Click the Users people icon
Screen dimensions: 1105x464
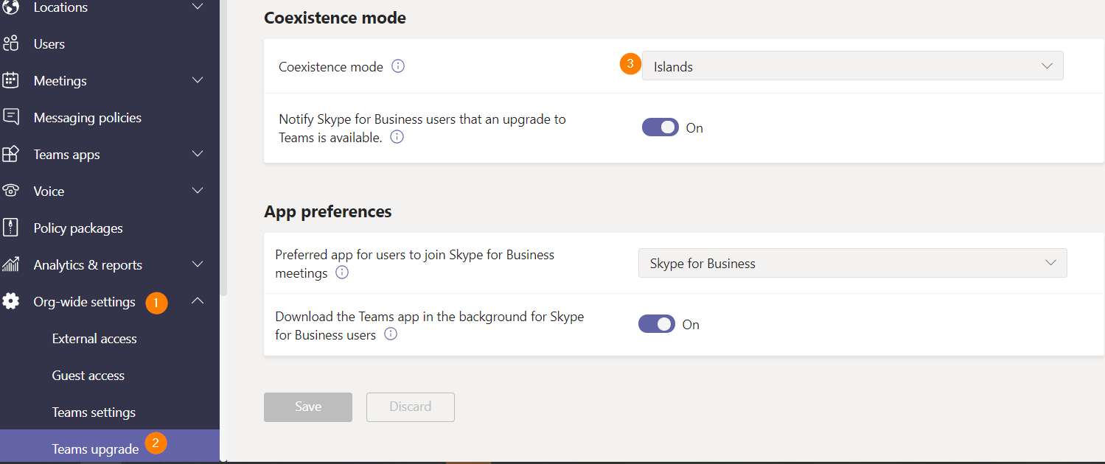click(x=10, y=44)
